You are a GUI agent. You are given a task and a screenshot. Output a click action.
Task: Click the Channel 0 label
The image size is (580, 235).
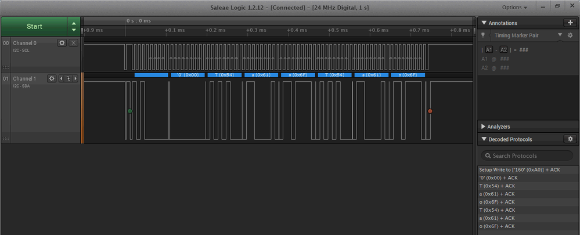[x=24, y=43]
